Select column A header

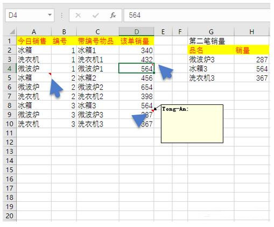tap(34, 32)
